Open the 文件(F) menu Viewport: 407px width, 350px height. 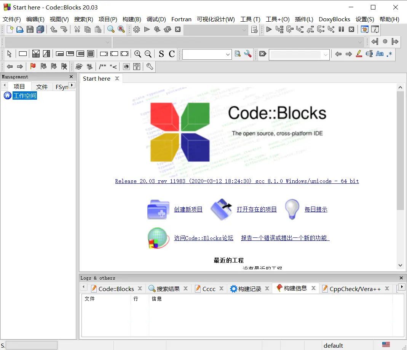pyautogui.click(x=12, y=19)
